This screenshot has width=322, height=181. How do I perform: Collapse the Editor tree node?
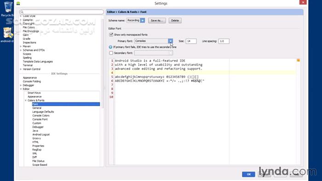click(21, 89)
